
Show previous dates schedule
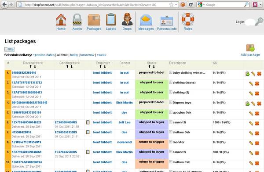(44, 55)
